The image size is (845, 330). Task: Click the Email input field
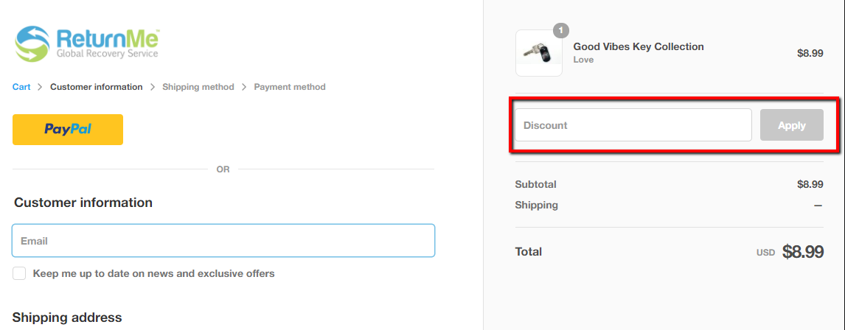[x=223, y=241]
